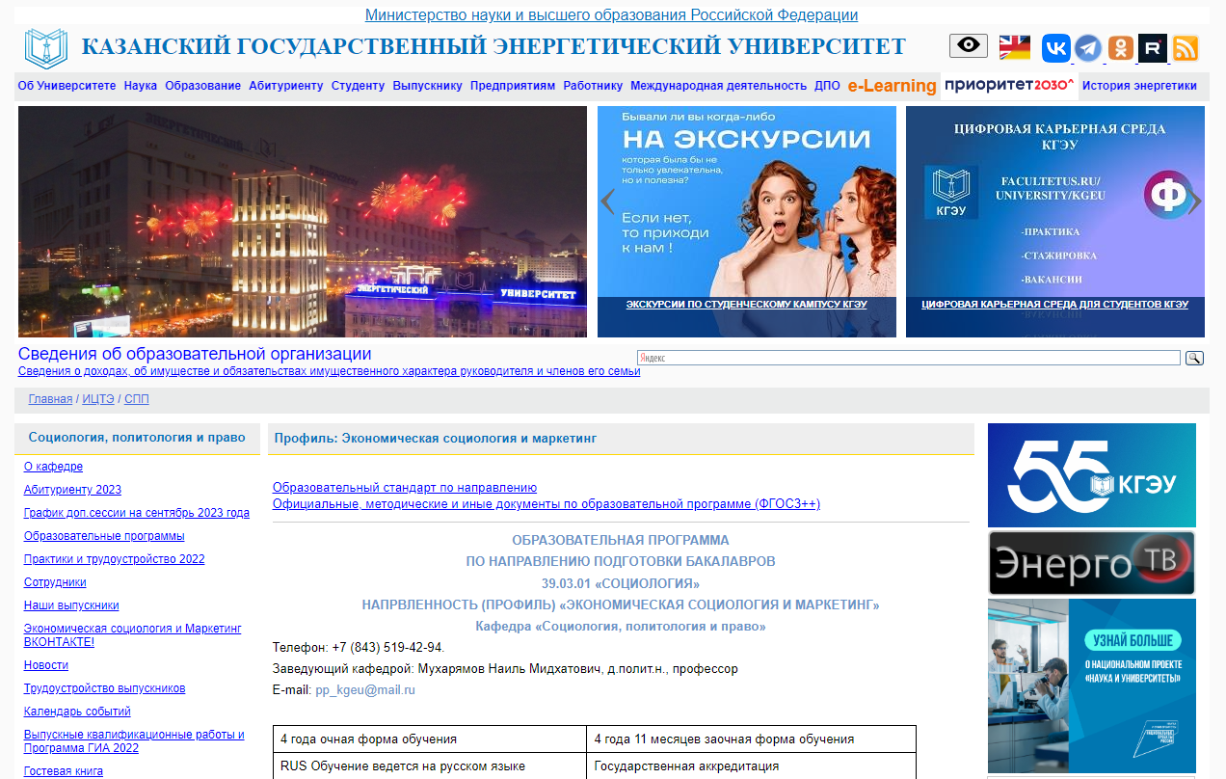Go to Главная breadcrumb

[x=50, y=399]
